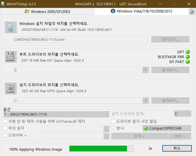Viewport: 196px width, 156px height.
Task: Click the 2x speed label
Action: (150, 148)
